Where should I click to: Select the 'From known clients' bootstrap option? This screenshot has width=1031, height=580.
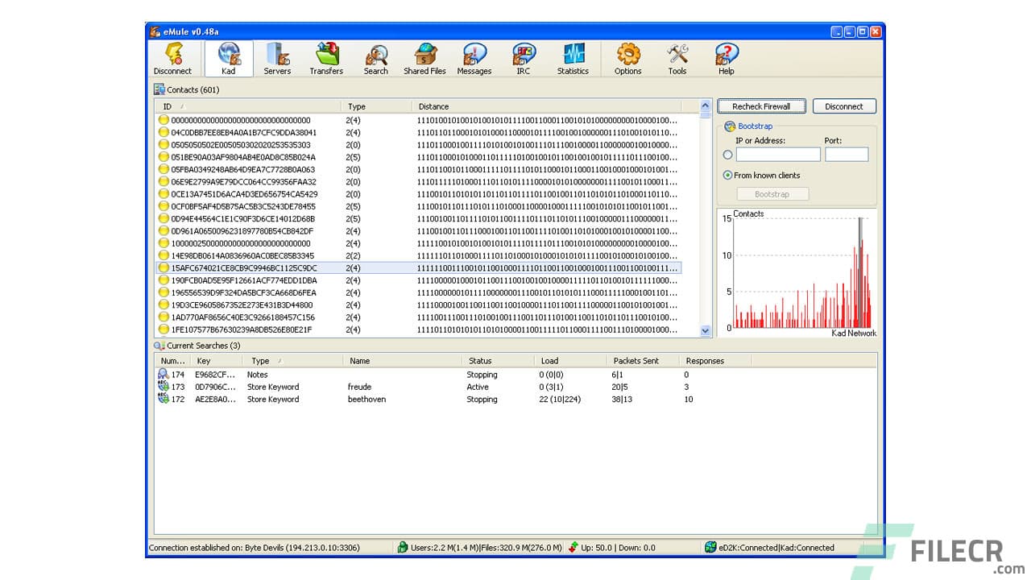727,175
